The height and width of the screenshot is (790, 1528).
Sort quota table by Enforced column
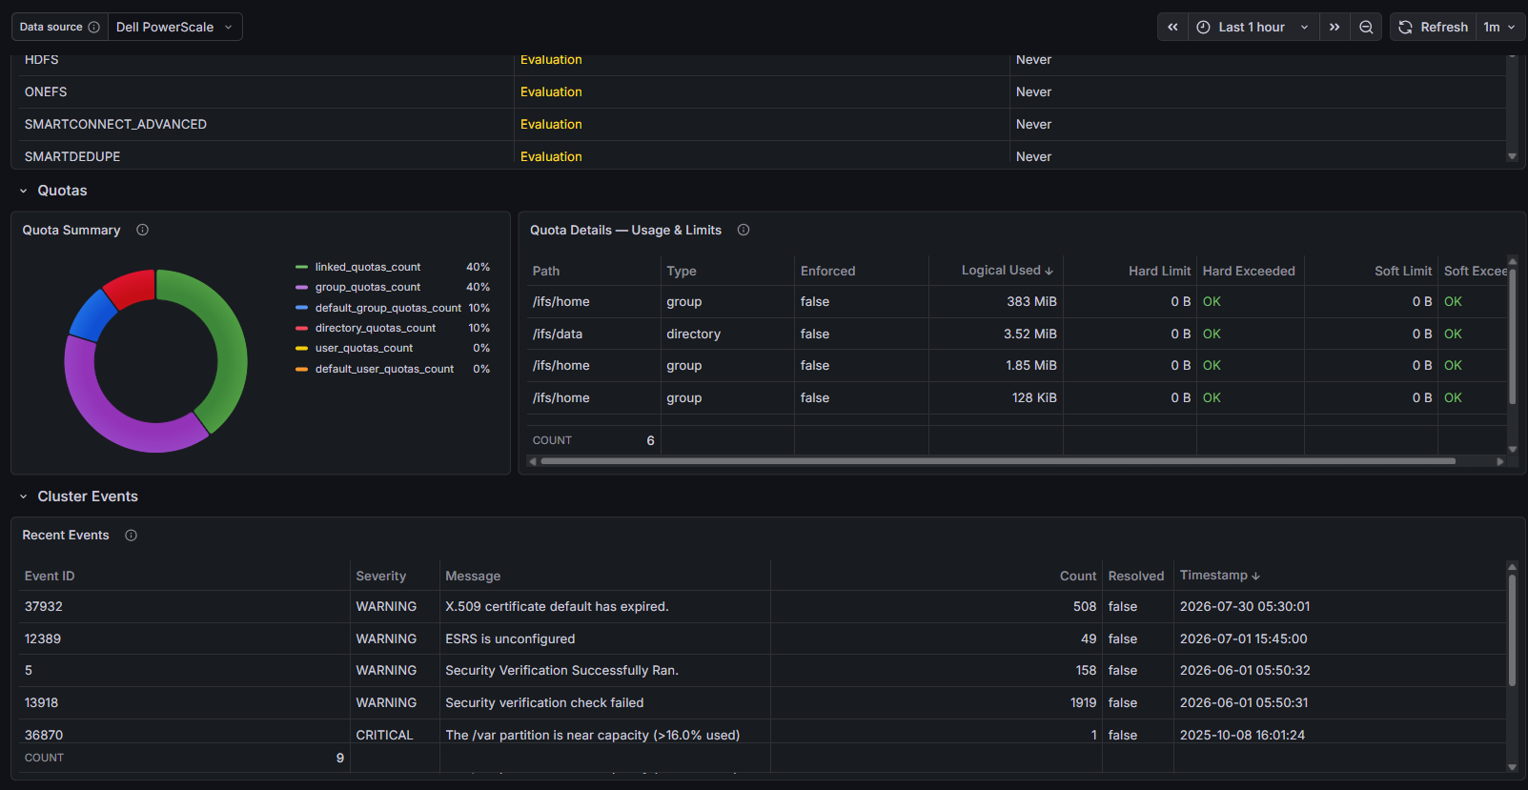tap(828, 271)
